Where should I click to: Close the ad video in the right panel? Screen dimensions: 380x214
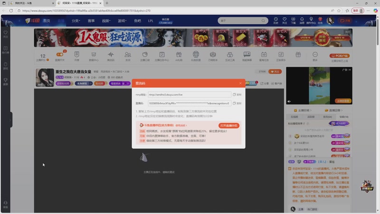(x=350, y=70)
